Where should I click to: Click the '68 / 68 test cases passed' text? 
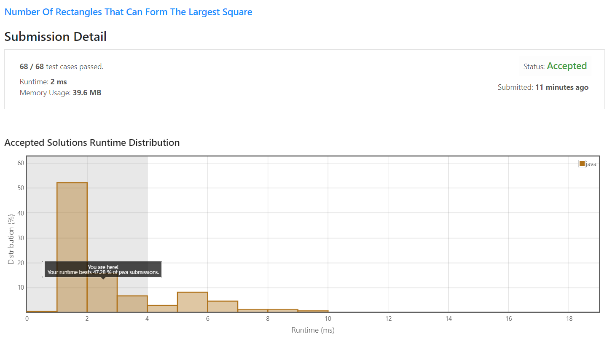coord(62,67)
